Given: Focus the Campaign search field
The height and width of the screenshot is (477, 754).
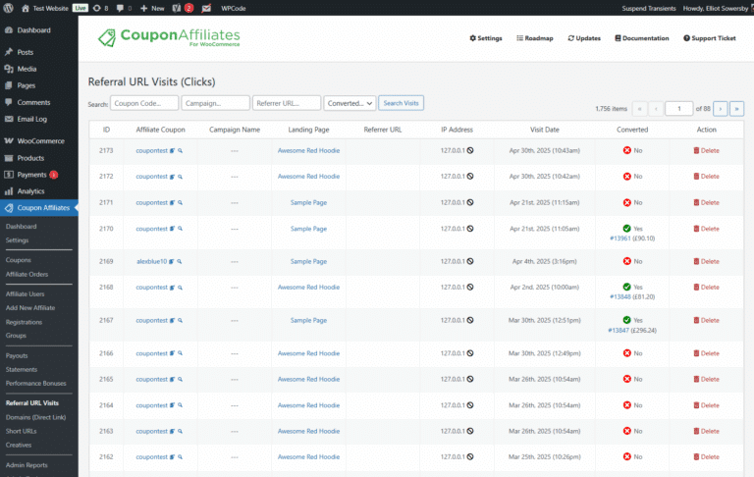Looking at the screenshot, I should 215,103.
